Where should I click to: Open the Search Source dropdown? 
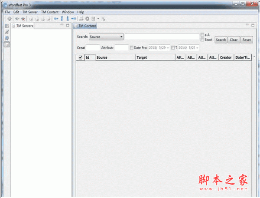[x=106, y=37]
